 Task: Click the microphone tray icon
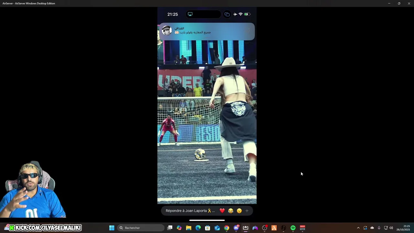click(379, 228)
